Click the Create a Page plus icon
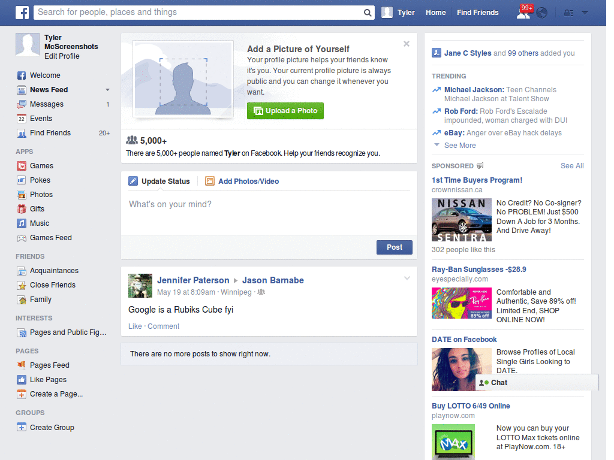This screenshot has height=460, width=614. click(22, 394)
